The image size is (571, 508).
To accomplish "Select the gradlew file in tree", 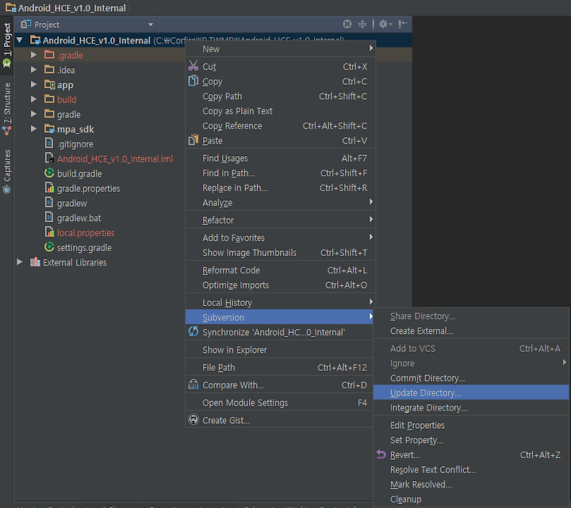I will (72, 203).
